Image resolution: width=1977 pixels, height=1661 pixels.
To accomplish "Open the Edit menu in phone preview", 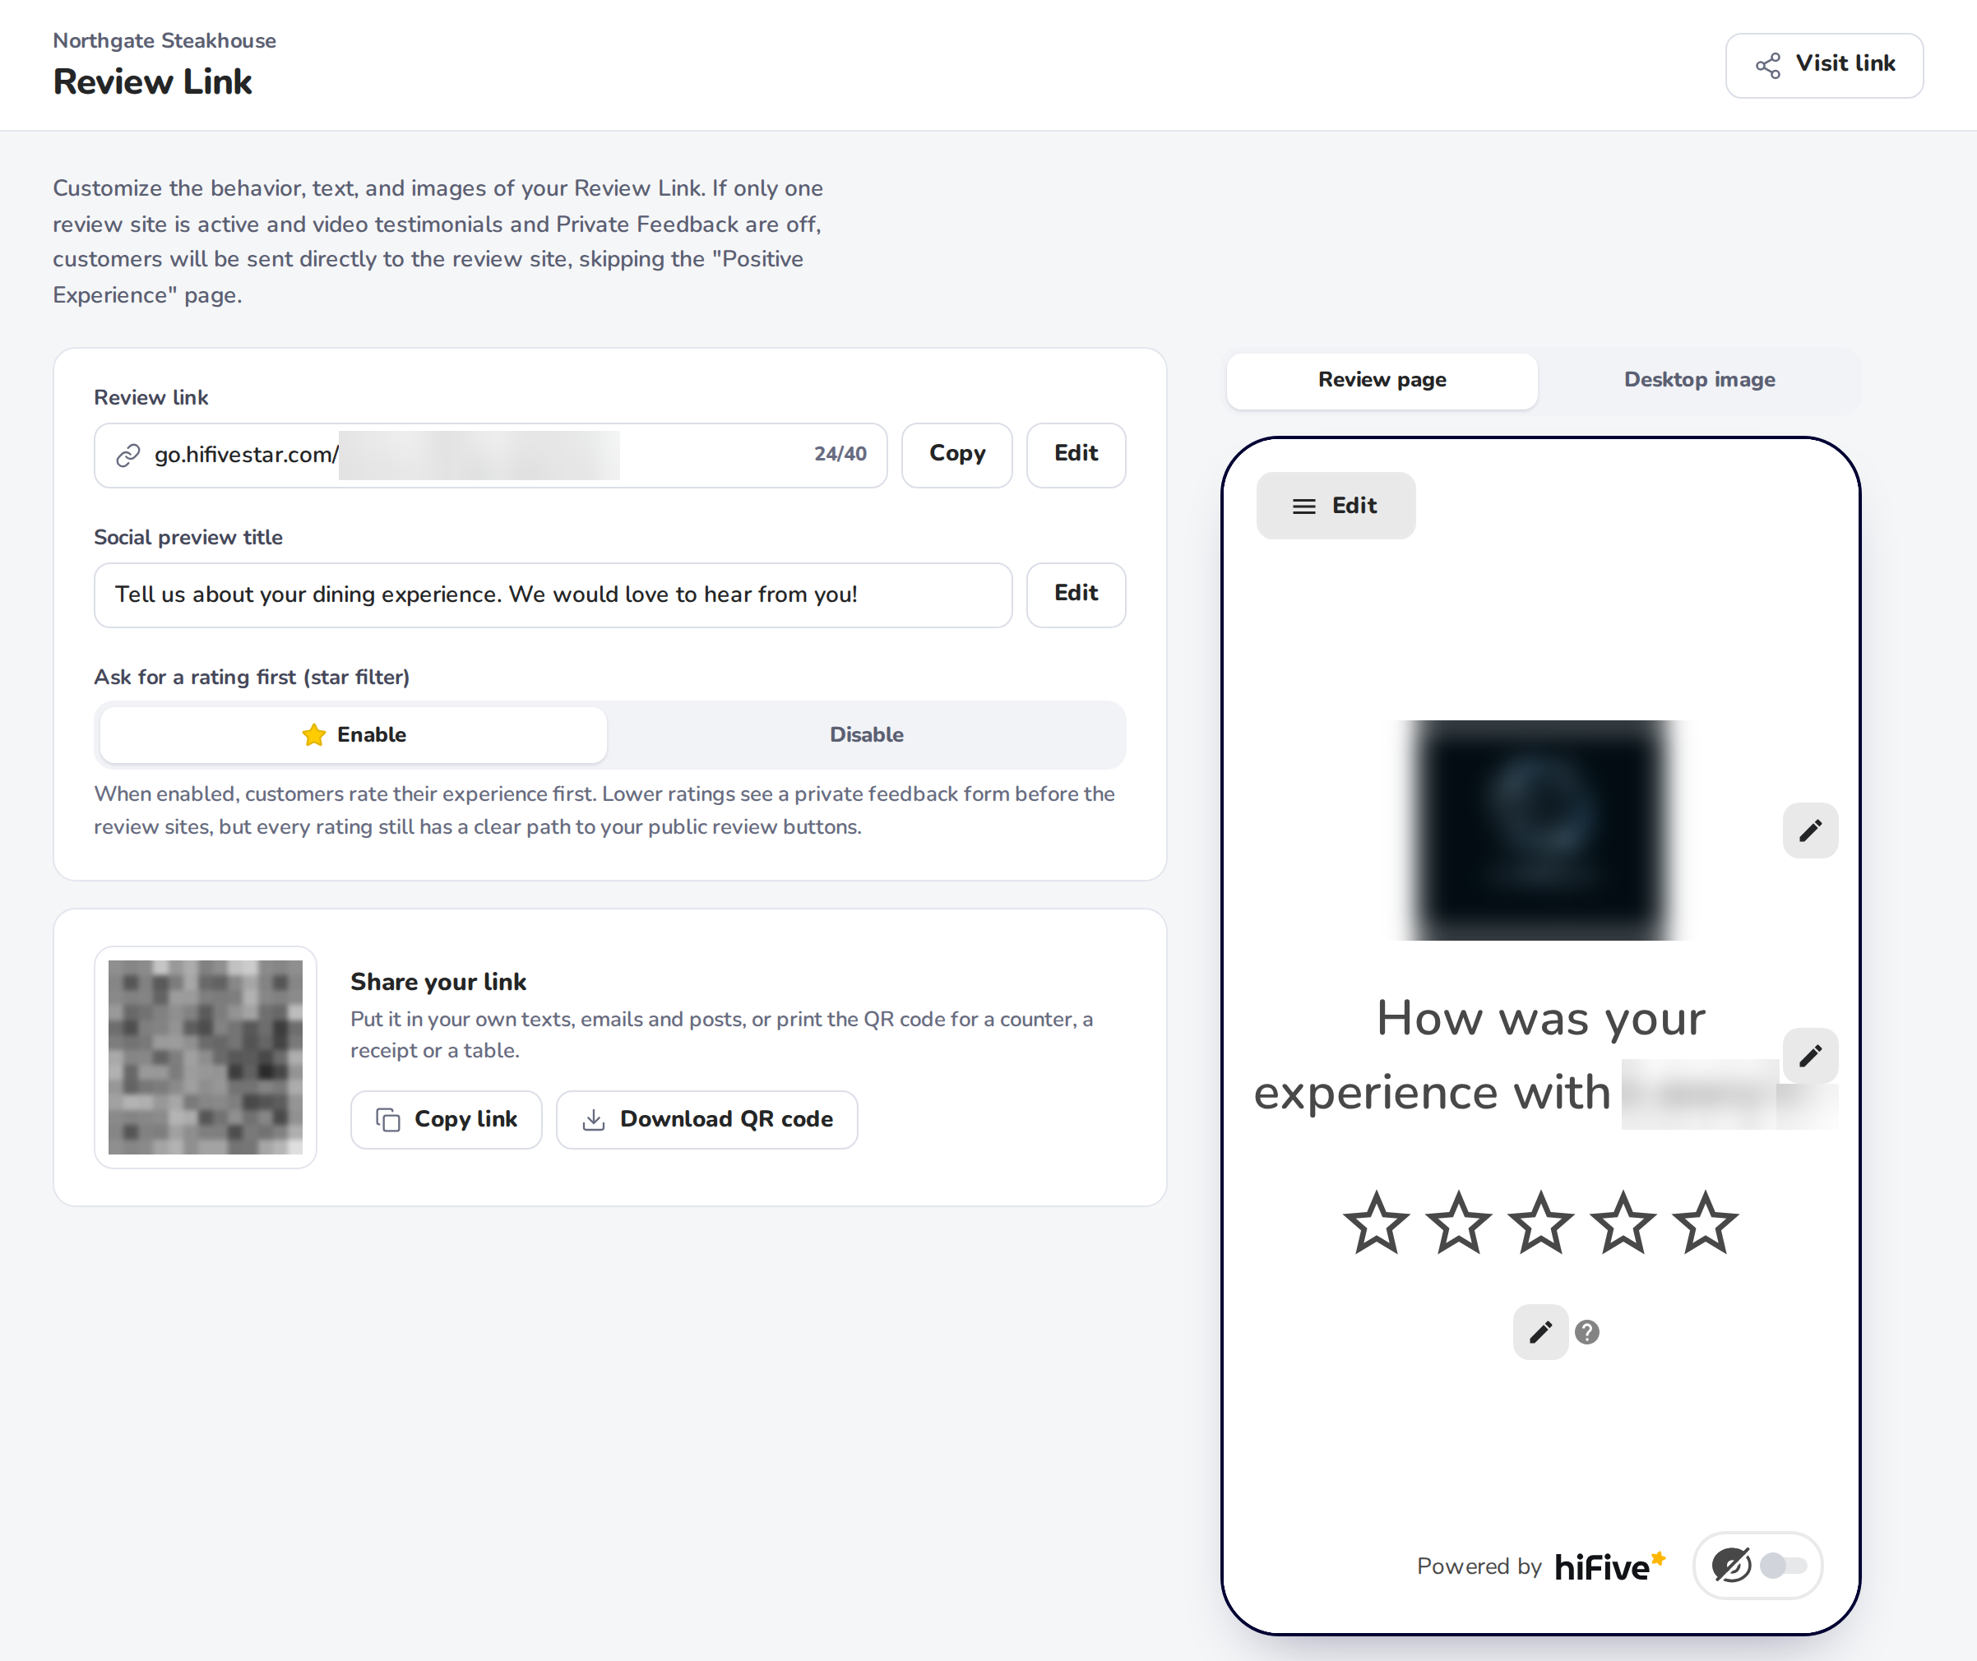I will pos(1335,506).
